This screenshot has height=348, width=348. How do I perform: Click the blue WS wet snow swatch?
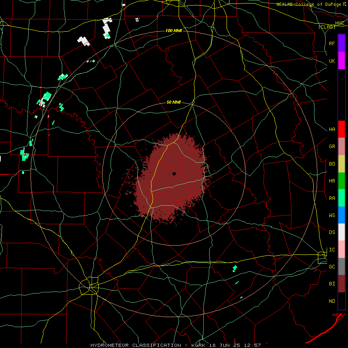click(x=341, y=215)
